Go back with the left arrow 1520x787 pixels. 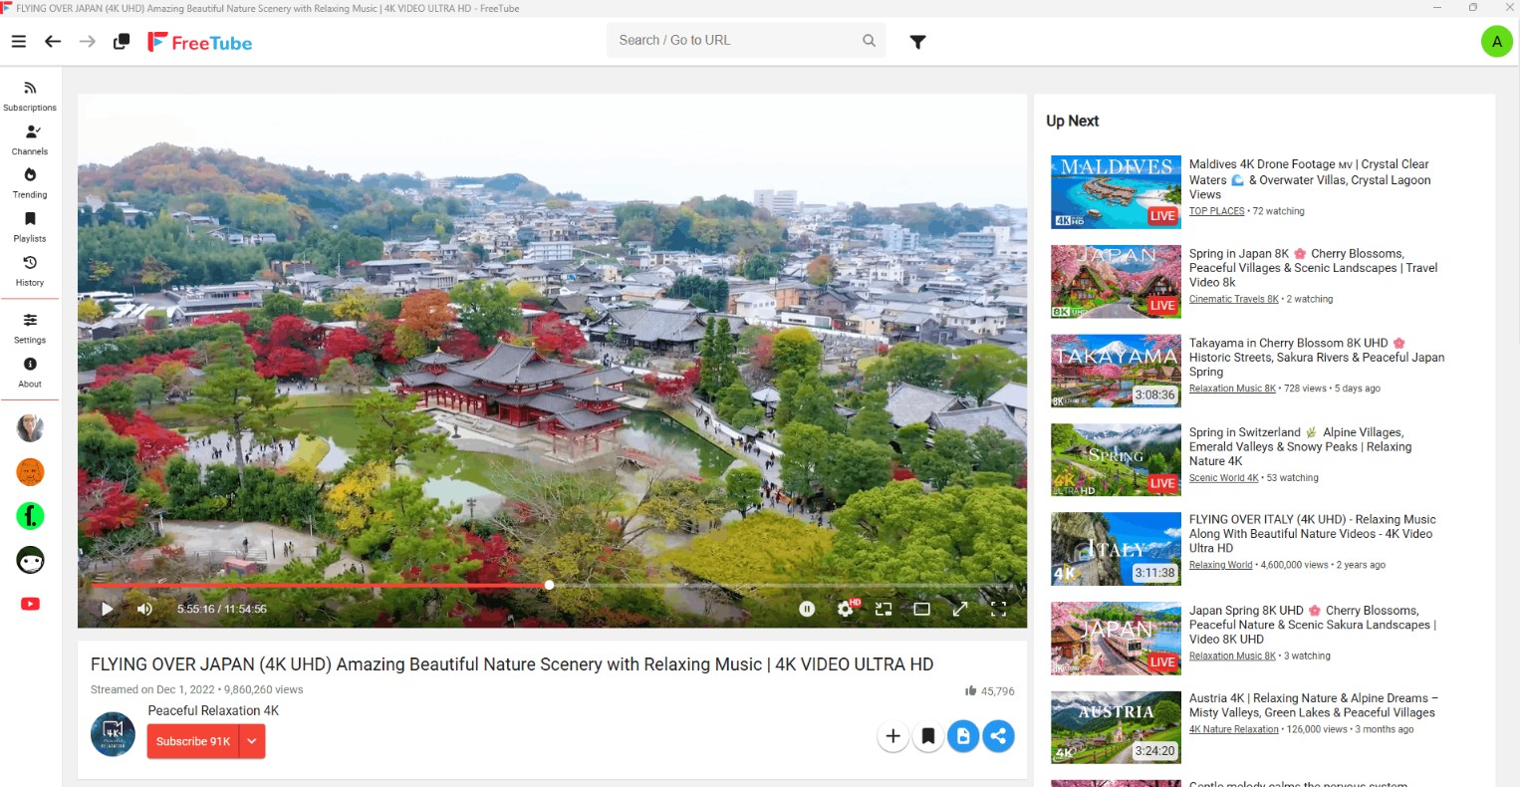coord(53,42)
